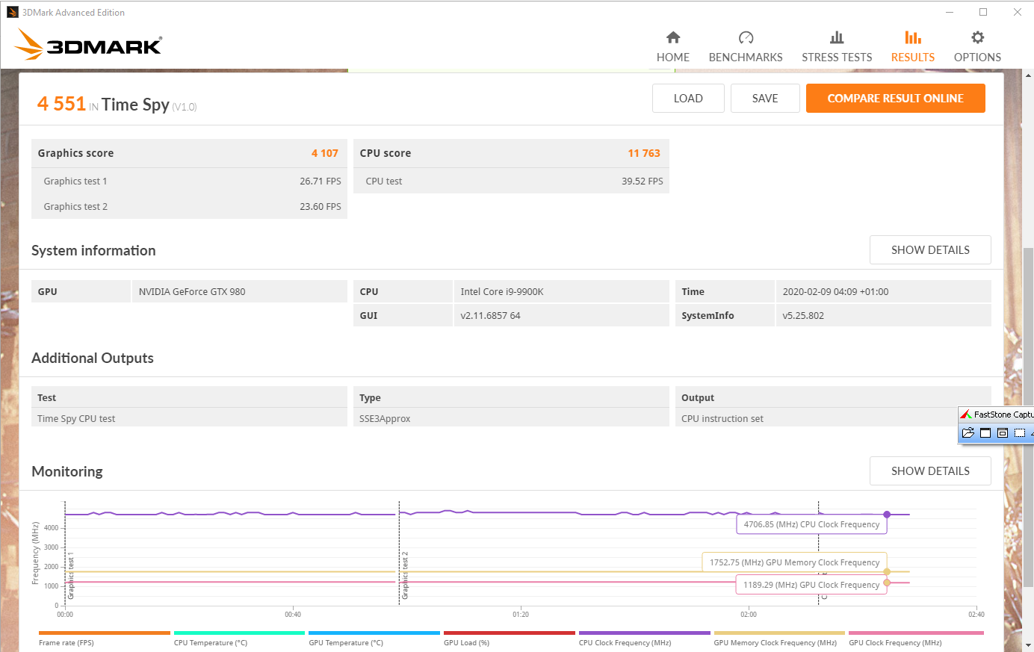Click CPU test value 39.52 FPS
This screenshot has height=652, width=1034.
pyautogui.click(x=643, y=181)
